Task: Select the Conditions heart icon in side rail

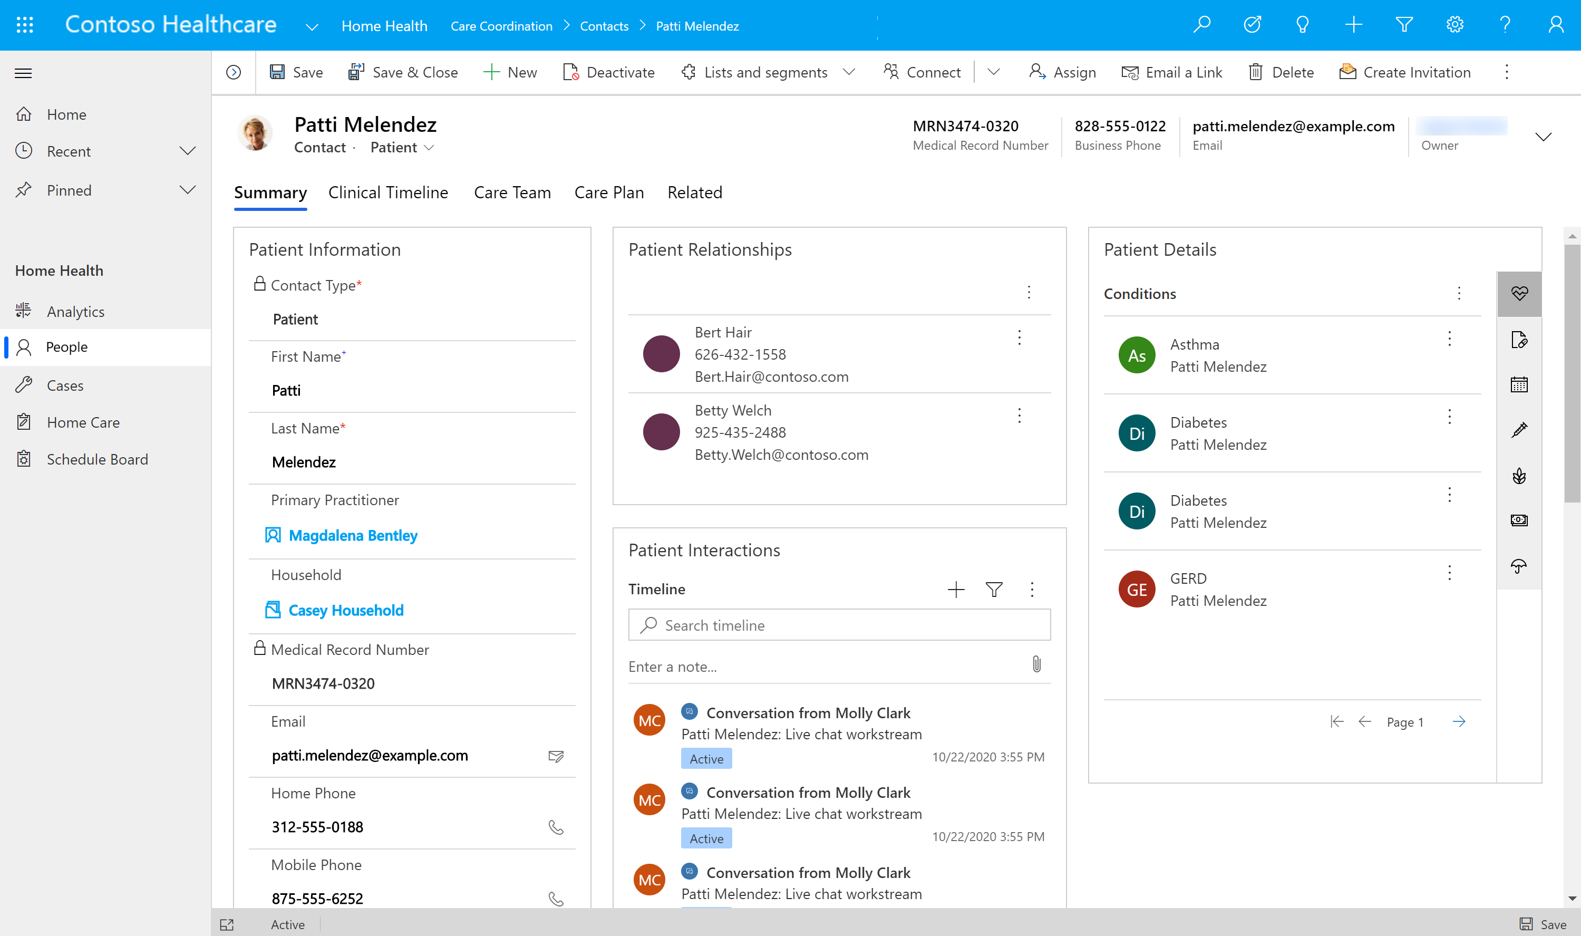Action: [x=1519, y=293]
